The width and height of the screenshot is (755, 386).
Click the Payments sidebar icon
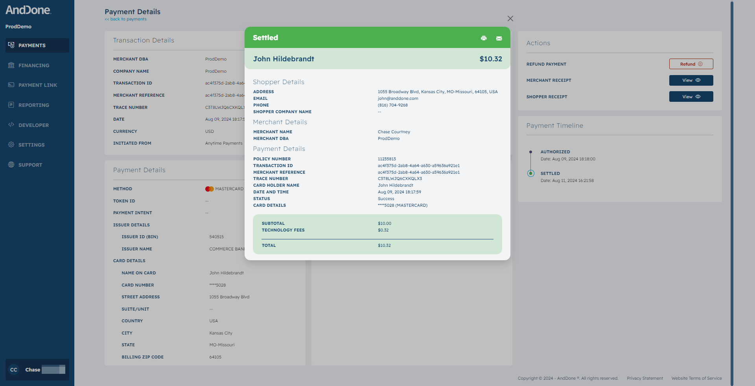coord(11,45)
